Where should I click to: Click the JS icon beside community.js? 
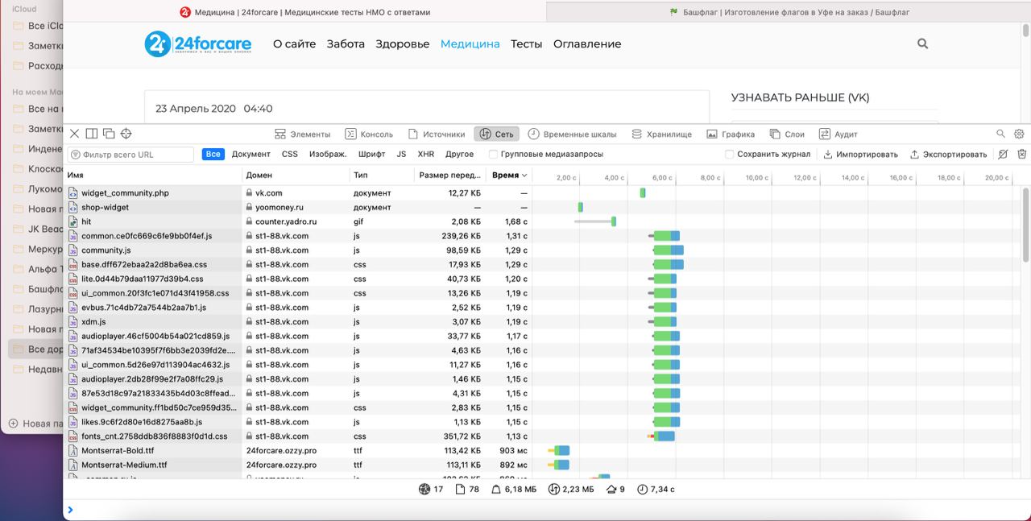click(72, 250)
